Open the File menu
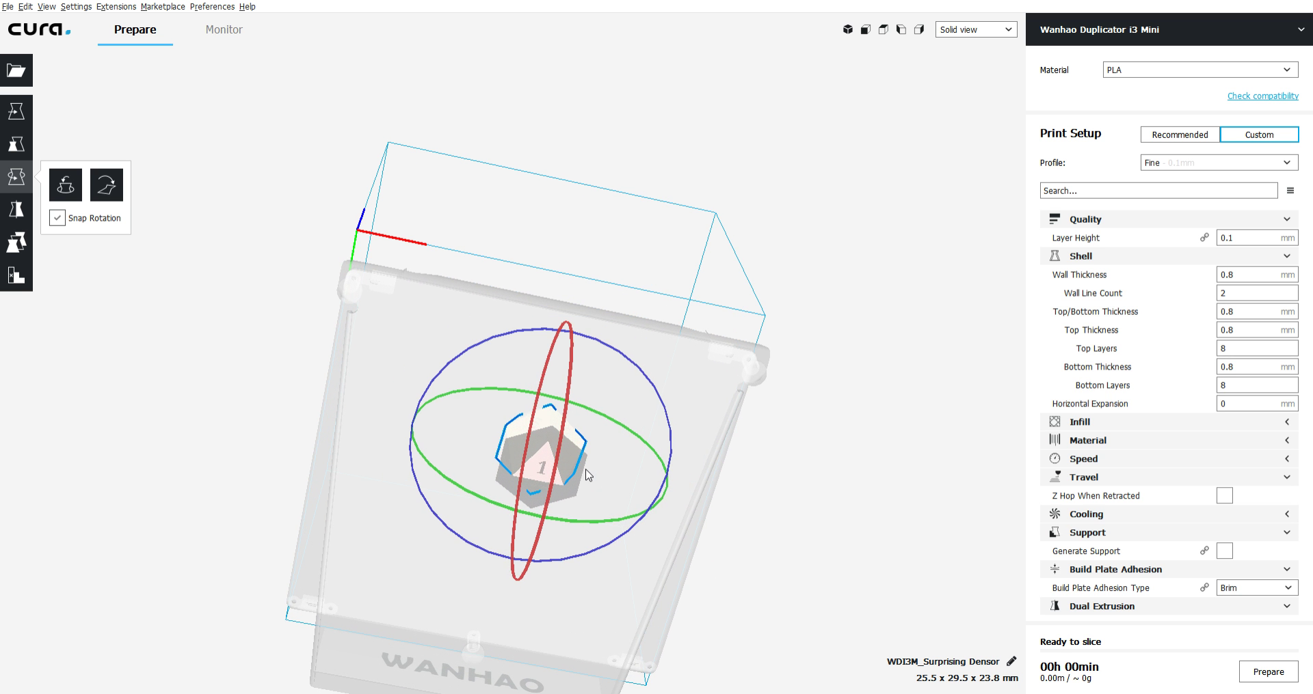Viewport: 1313px width, 694px height. pyautogui.click(x=8, y=6)
